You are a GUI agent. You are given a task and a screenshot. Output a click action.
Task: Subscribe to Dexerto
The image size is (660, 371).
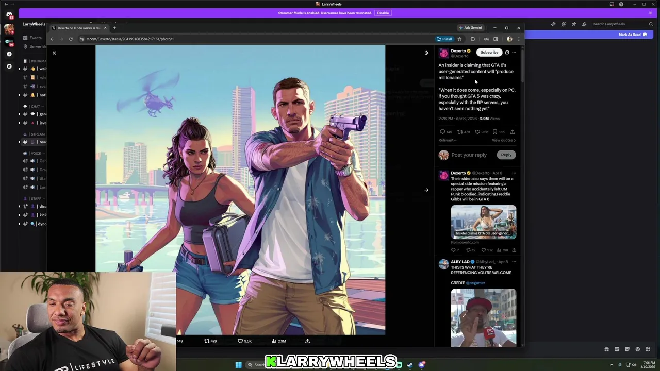click(489, 52)
